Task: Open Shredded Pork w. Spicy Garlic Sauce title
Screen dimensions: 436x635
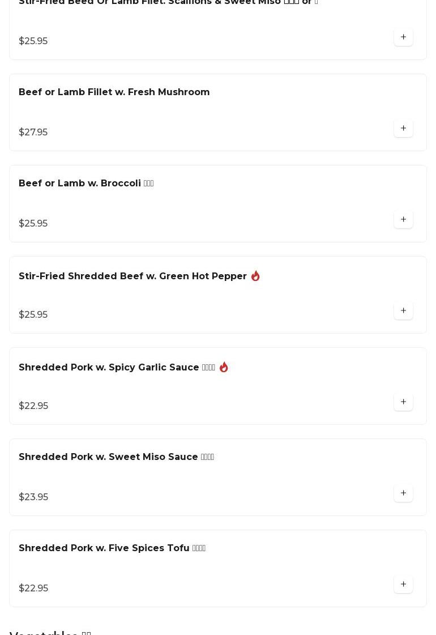Action: [109, 368]
